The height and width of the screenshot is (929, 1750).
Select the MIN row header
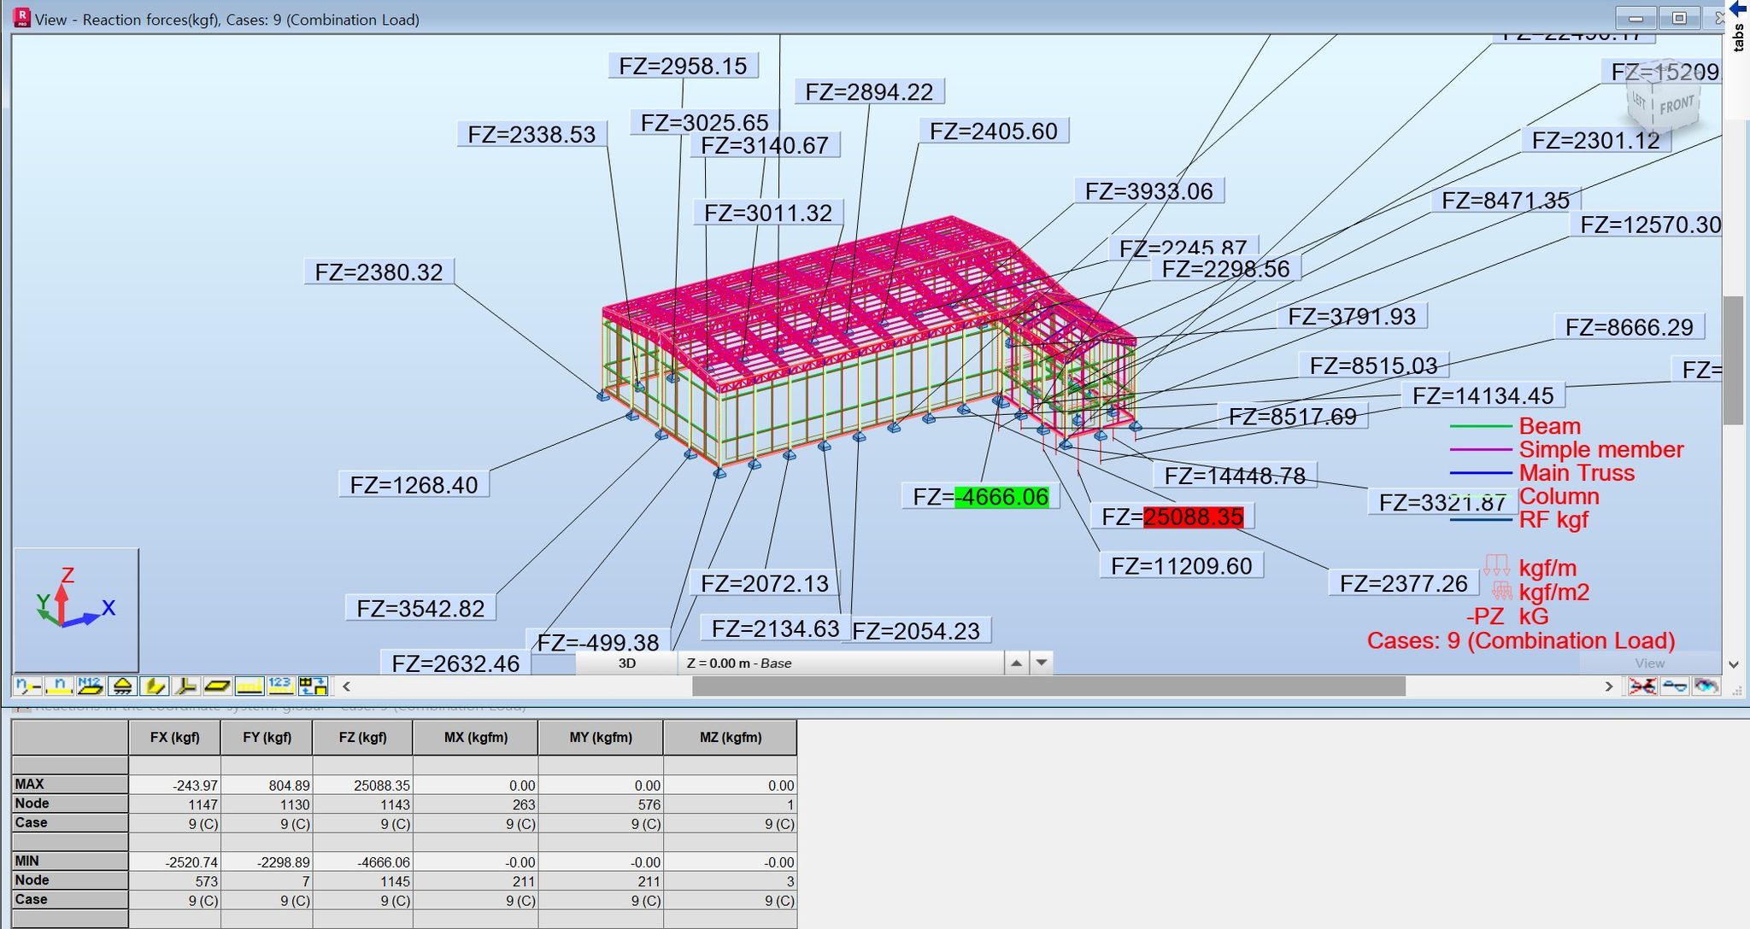coord(70,861)
